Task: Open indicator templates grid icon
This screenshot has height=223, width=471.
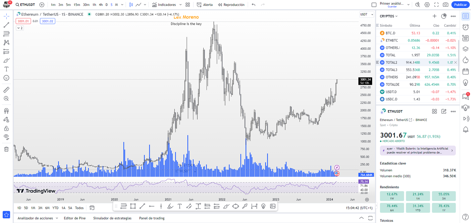Action: point(188,5)
